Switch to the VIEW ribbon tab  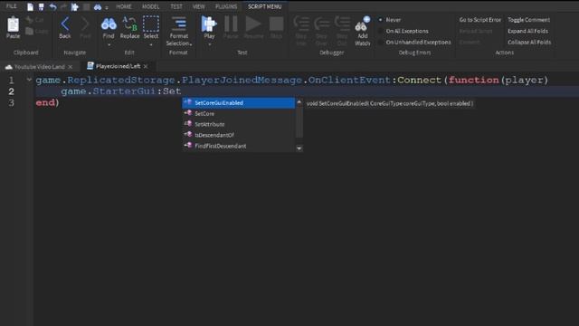(x=199, y=6)
